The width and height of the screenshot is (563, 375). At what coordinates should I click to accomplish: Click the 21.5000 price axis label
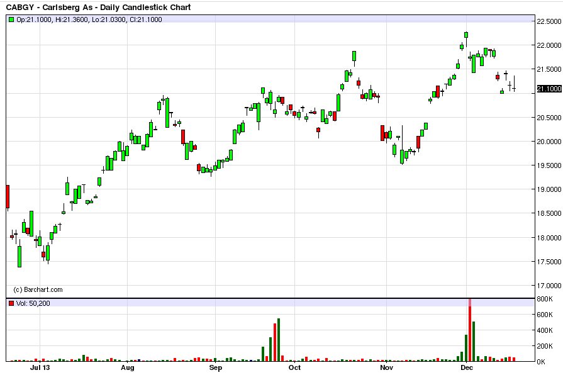click(x=549, y=69)
